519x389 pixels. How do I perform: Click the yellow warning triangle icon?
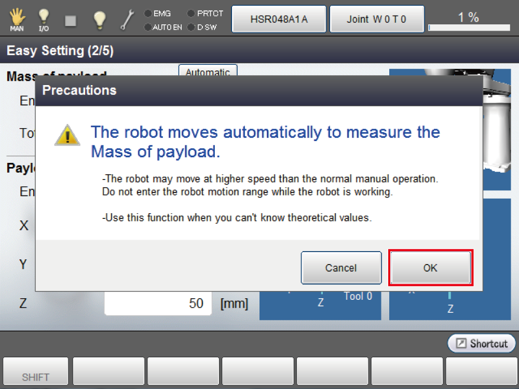(67, 136)
